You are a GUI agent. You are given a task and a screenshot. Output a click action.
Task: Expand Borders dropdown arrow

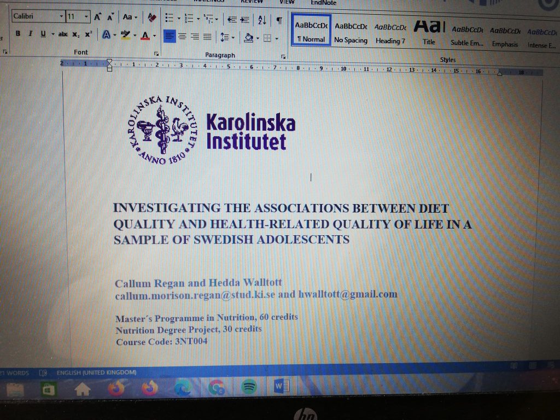click(x=276, y=39)
